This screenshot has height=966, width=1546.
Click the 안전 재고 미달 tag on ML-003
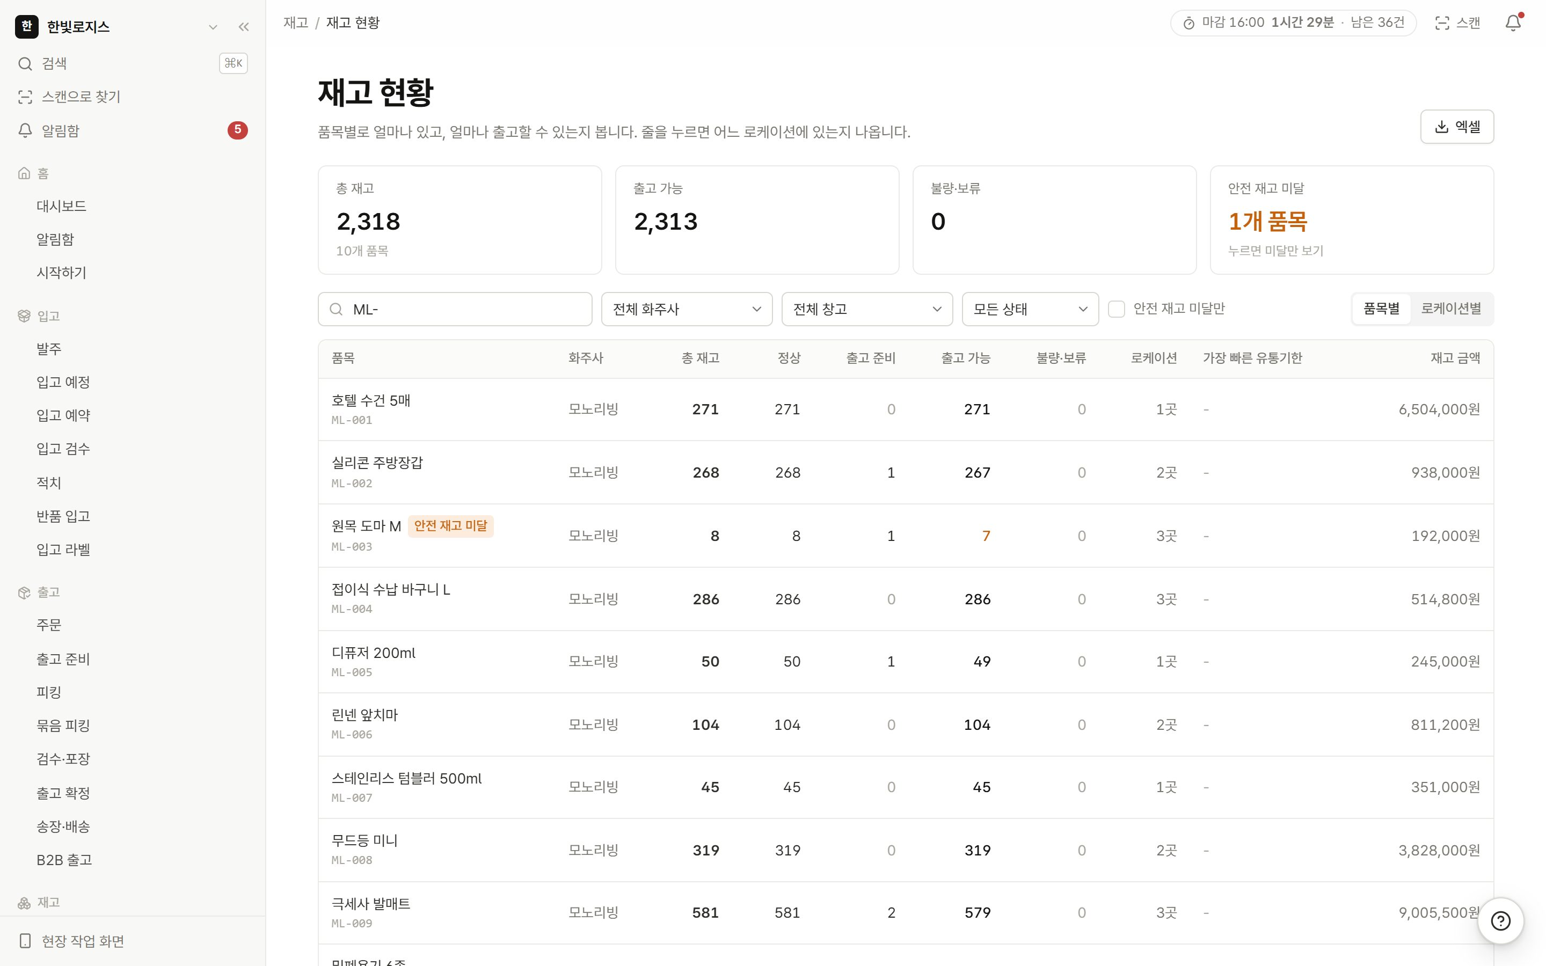pyautogui.click(x=450, y=526)
